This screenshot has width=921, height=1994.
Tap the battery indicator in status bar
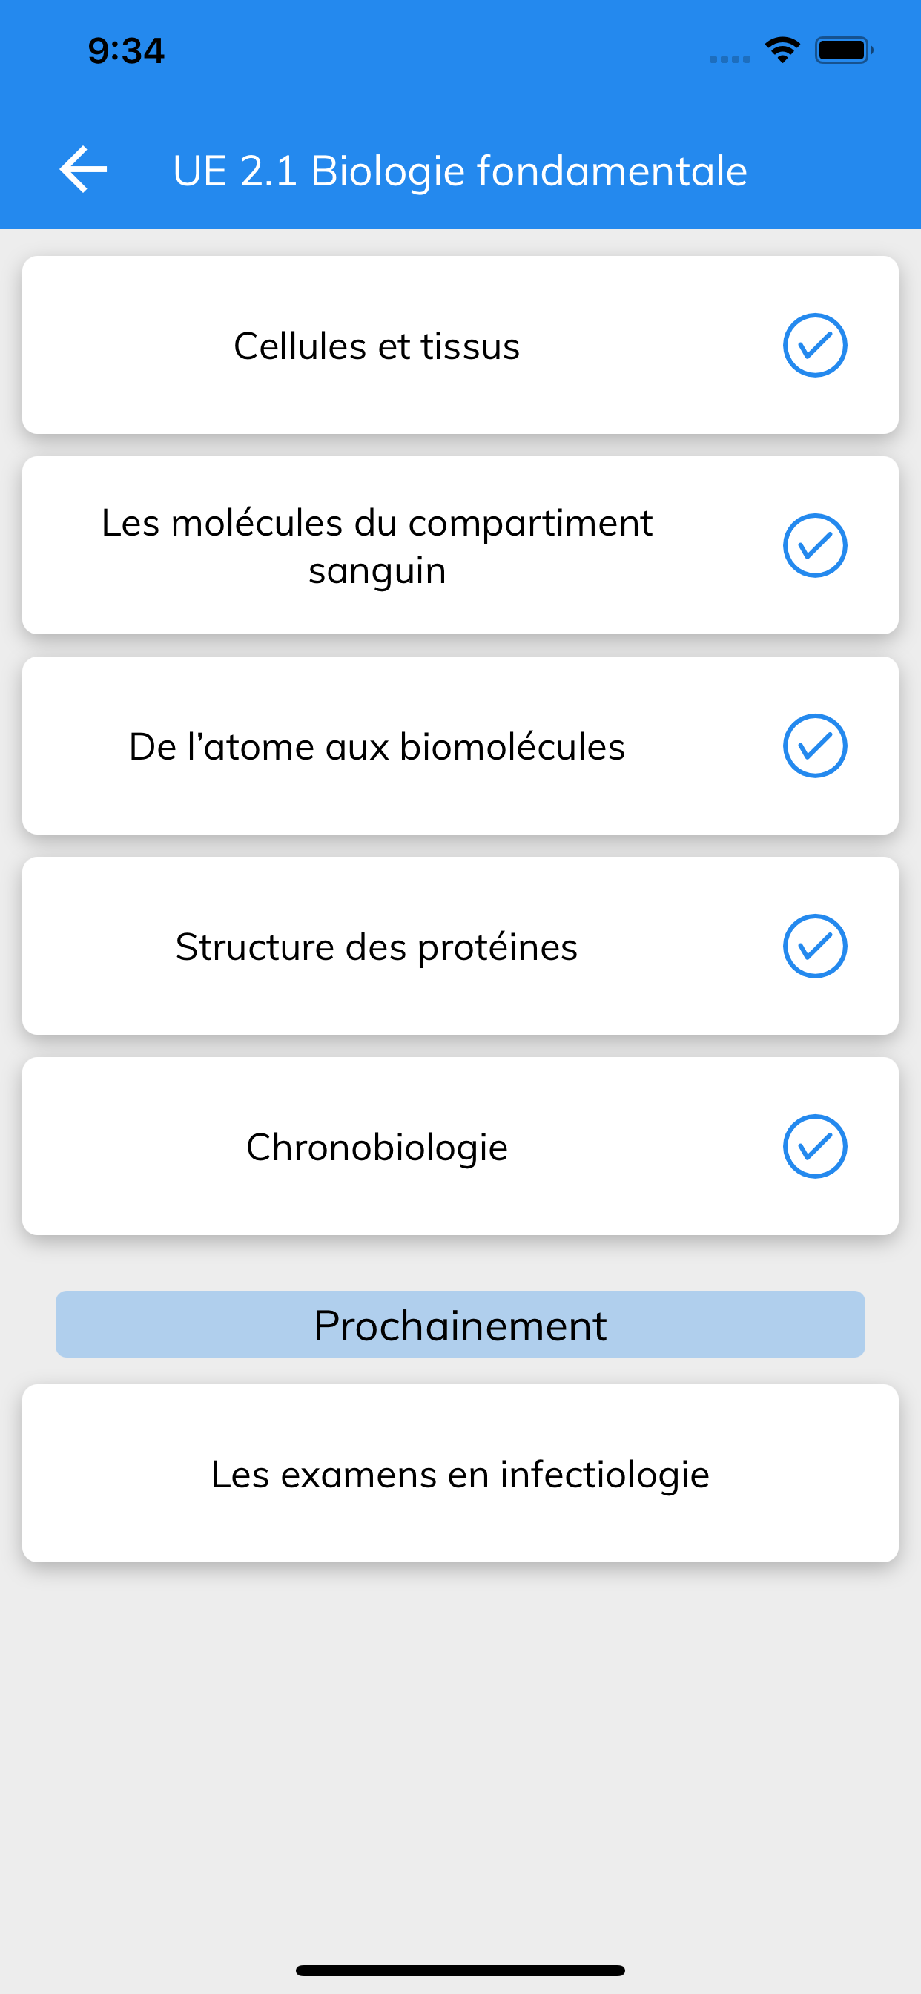(x=844, y=50)
